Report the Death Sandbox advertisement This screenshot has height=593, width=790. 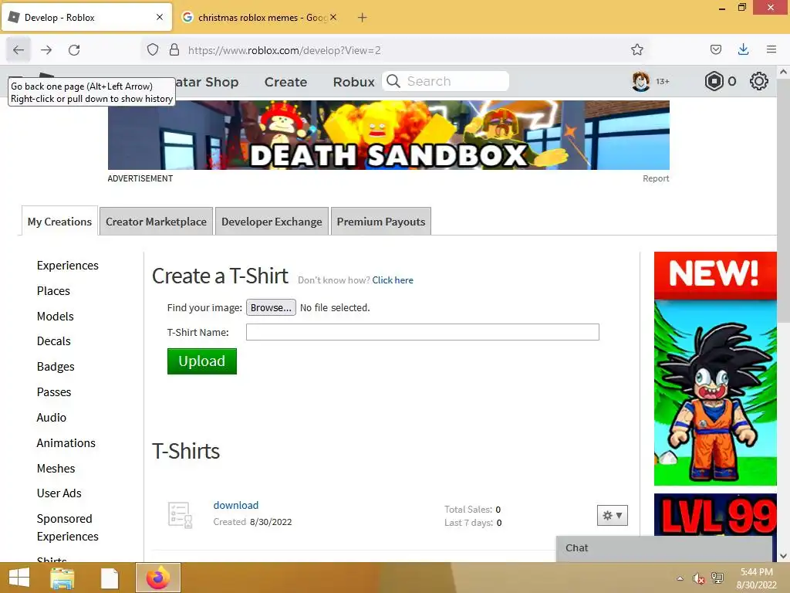(x=656, y=178)
